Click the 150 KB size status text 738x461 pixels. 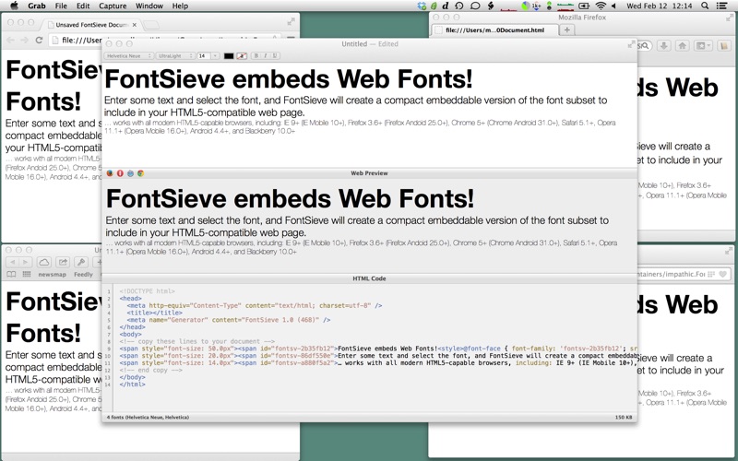tap(624, 418)
